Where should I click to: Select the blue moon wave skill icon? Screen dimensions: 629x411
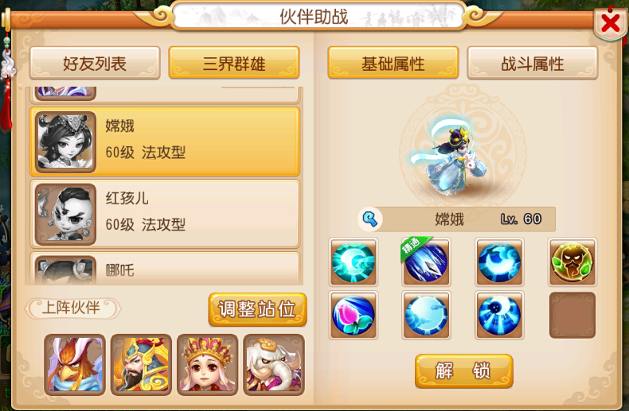click(499, 262)
